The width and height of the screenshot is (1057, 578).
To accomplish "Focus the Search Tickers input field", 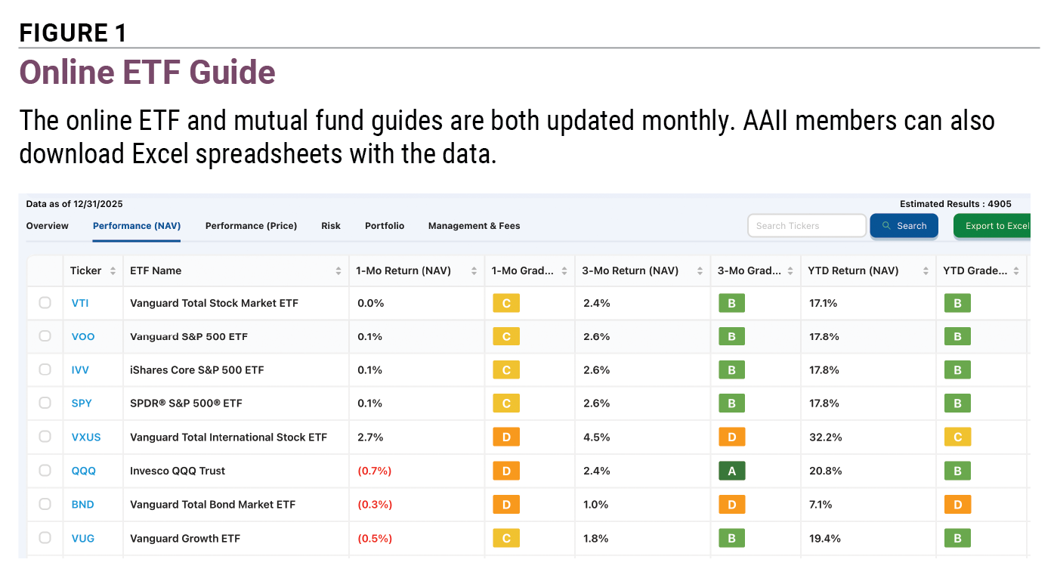I will point(807,226).
